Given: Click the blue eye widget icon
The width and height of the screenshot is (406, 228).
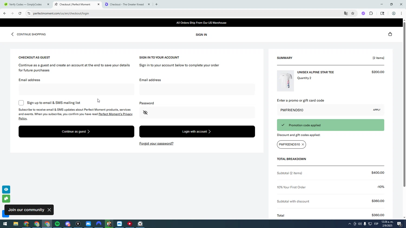Looking at the screenshot, I should [x=6, y=189].
